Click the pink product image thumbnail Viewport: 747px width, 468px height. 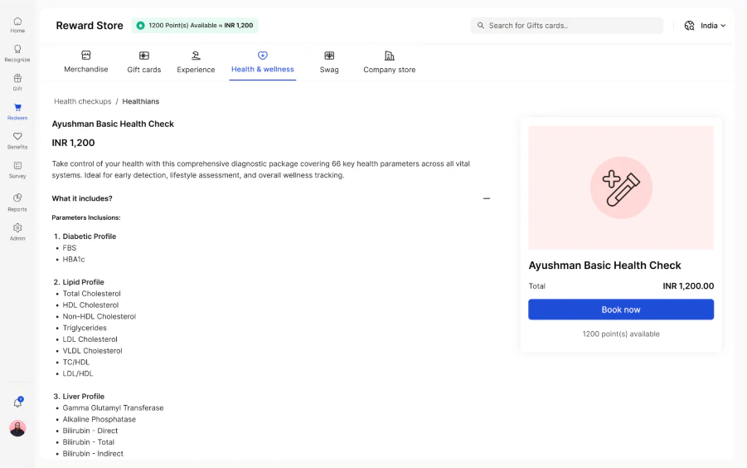[x=621, y=188]
